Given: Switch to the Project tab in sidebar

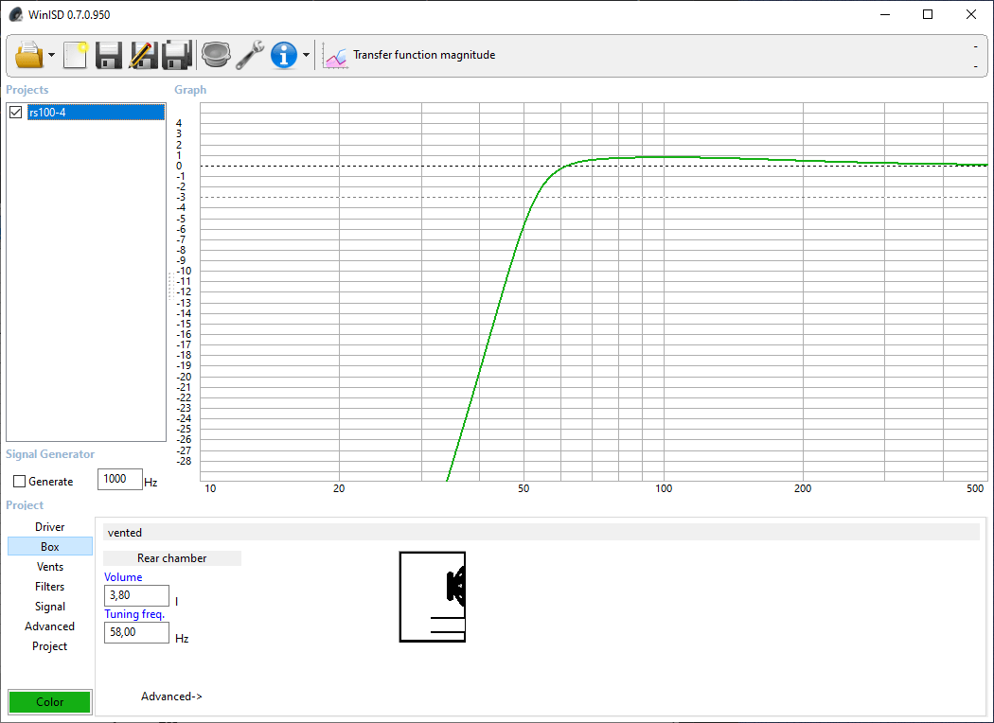Looking at the screenshot, I should [50, 645].
